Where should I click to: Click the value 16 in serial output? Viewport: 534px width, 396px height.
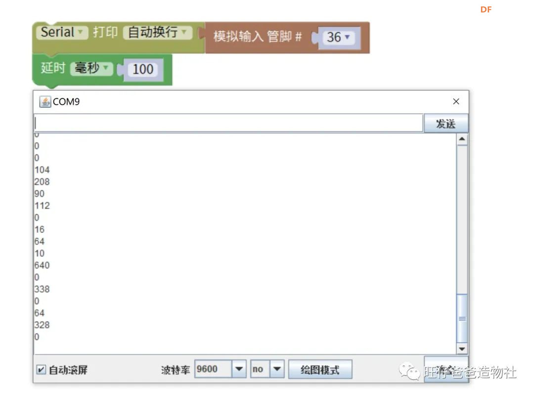point(40,229)
